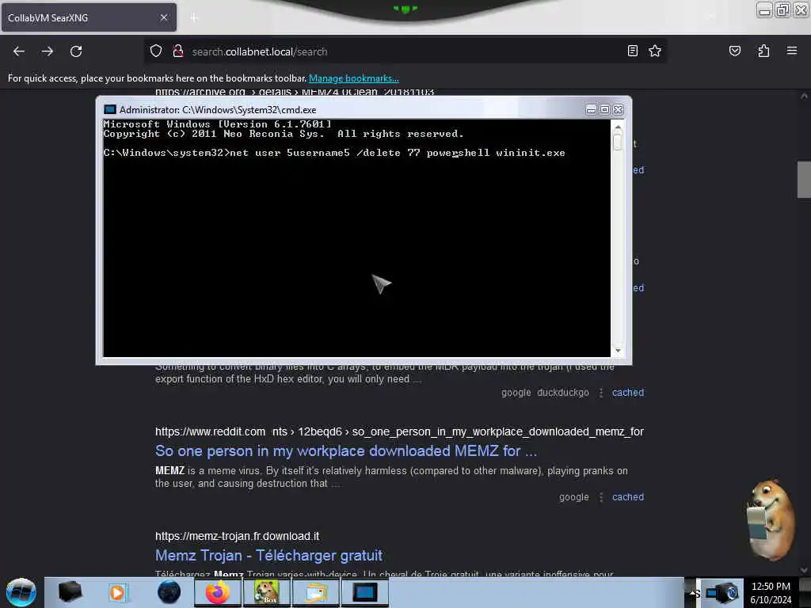Click the memz-trojan.fr.download.it URL text
Screen dimensions: 811x608
point(237,536)
